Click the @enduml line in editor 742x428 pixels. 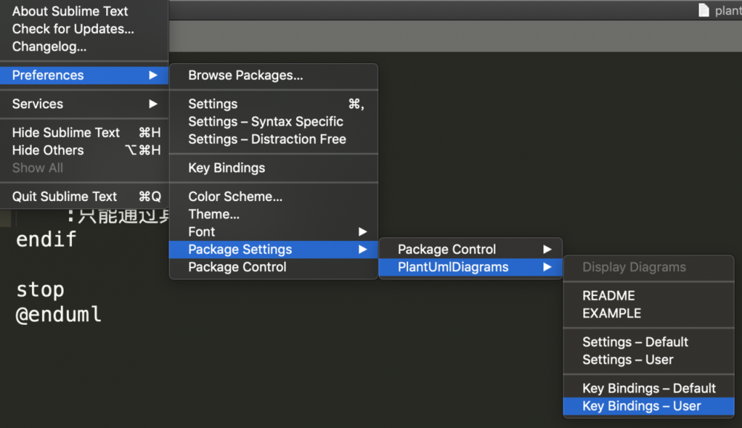59,315
